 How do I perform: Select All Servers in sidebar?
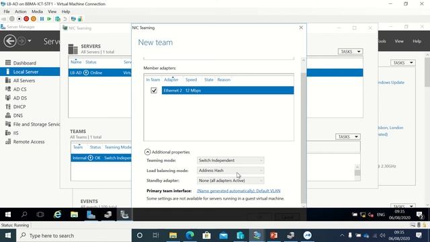[x=24, y=81]
